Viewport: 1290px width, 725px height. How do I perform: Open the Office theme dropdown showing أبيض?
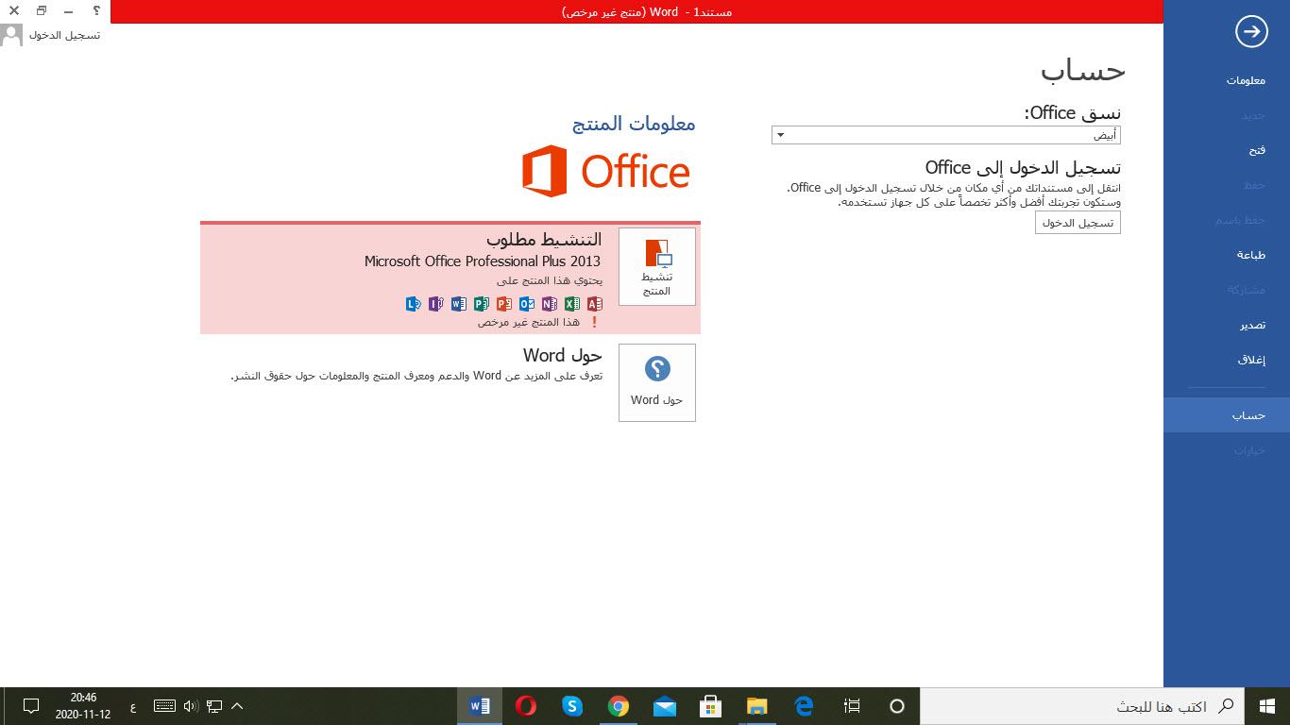point(946,135)
